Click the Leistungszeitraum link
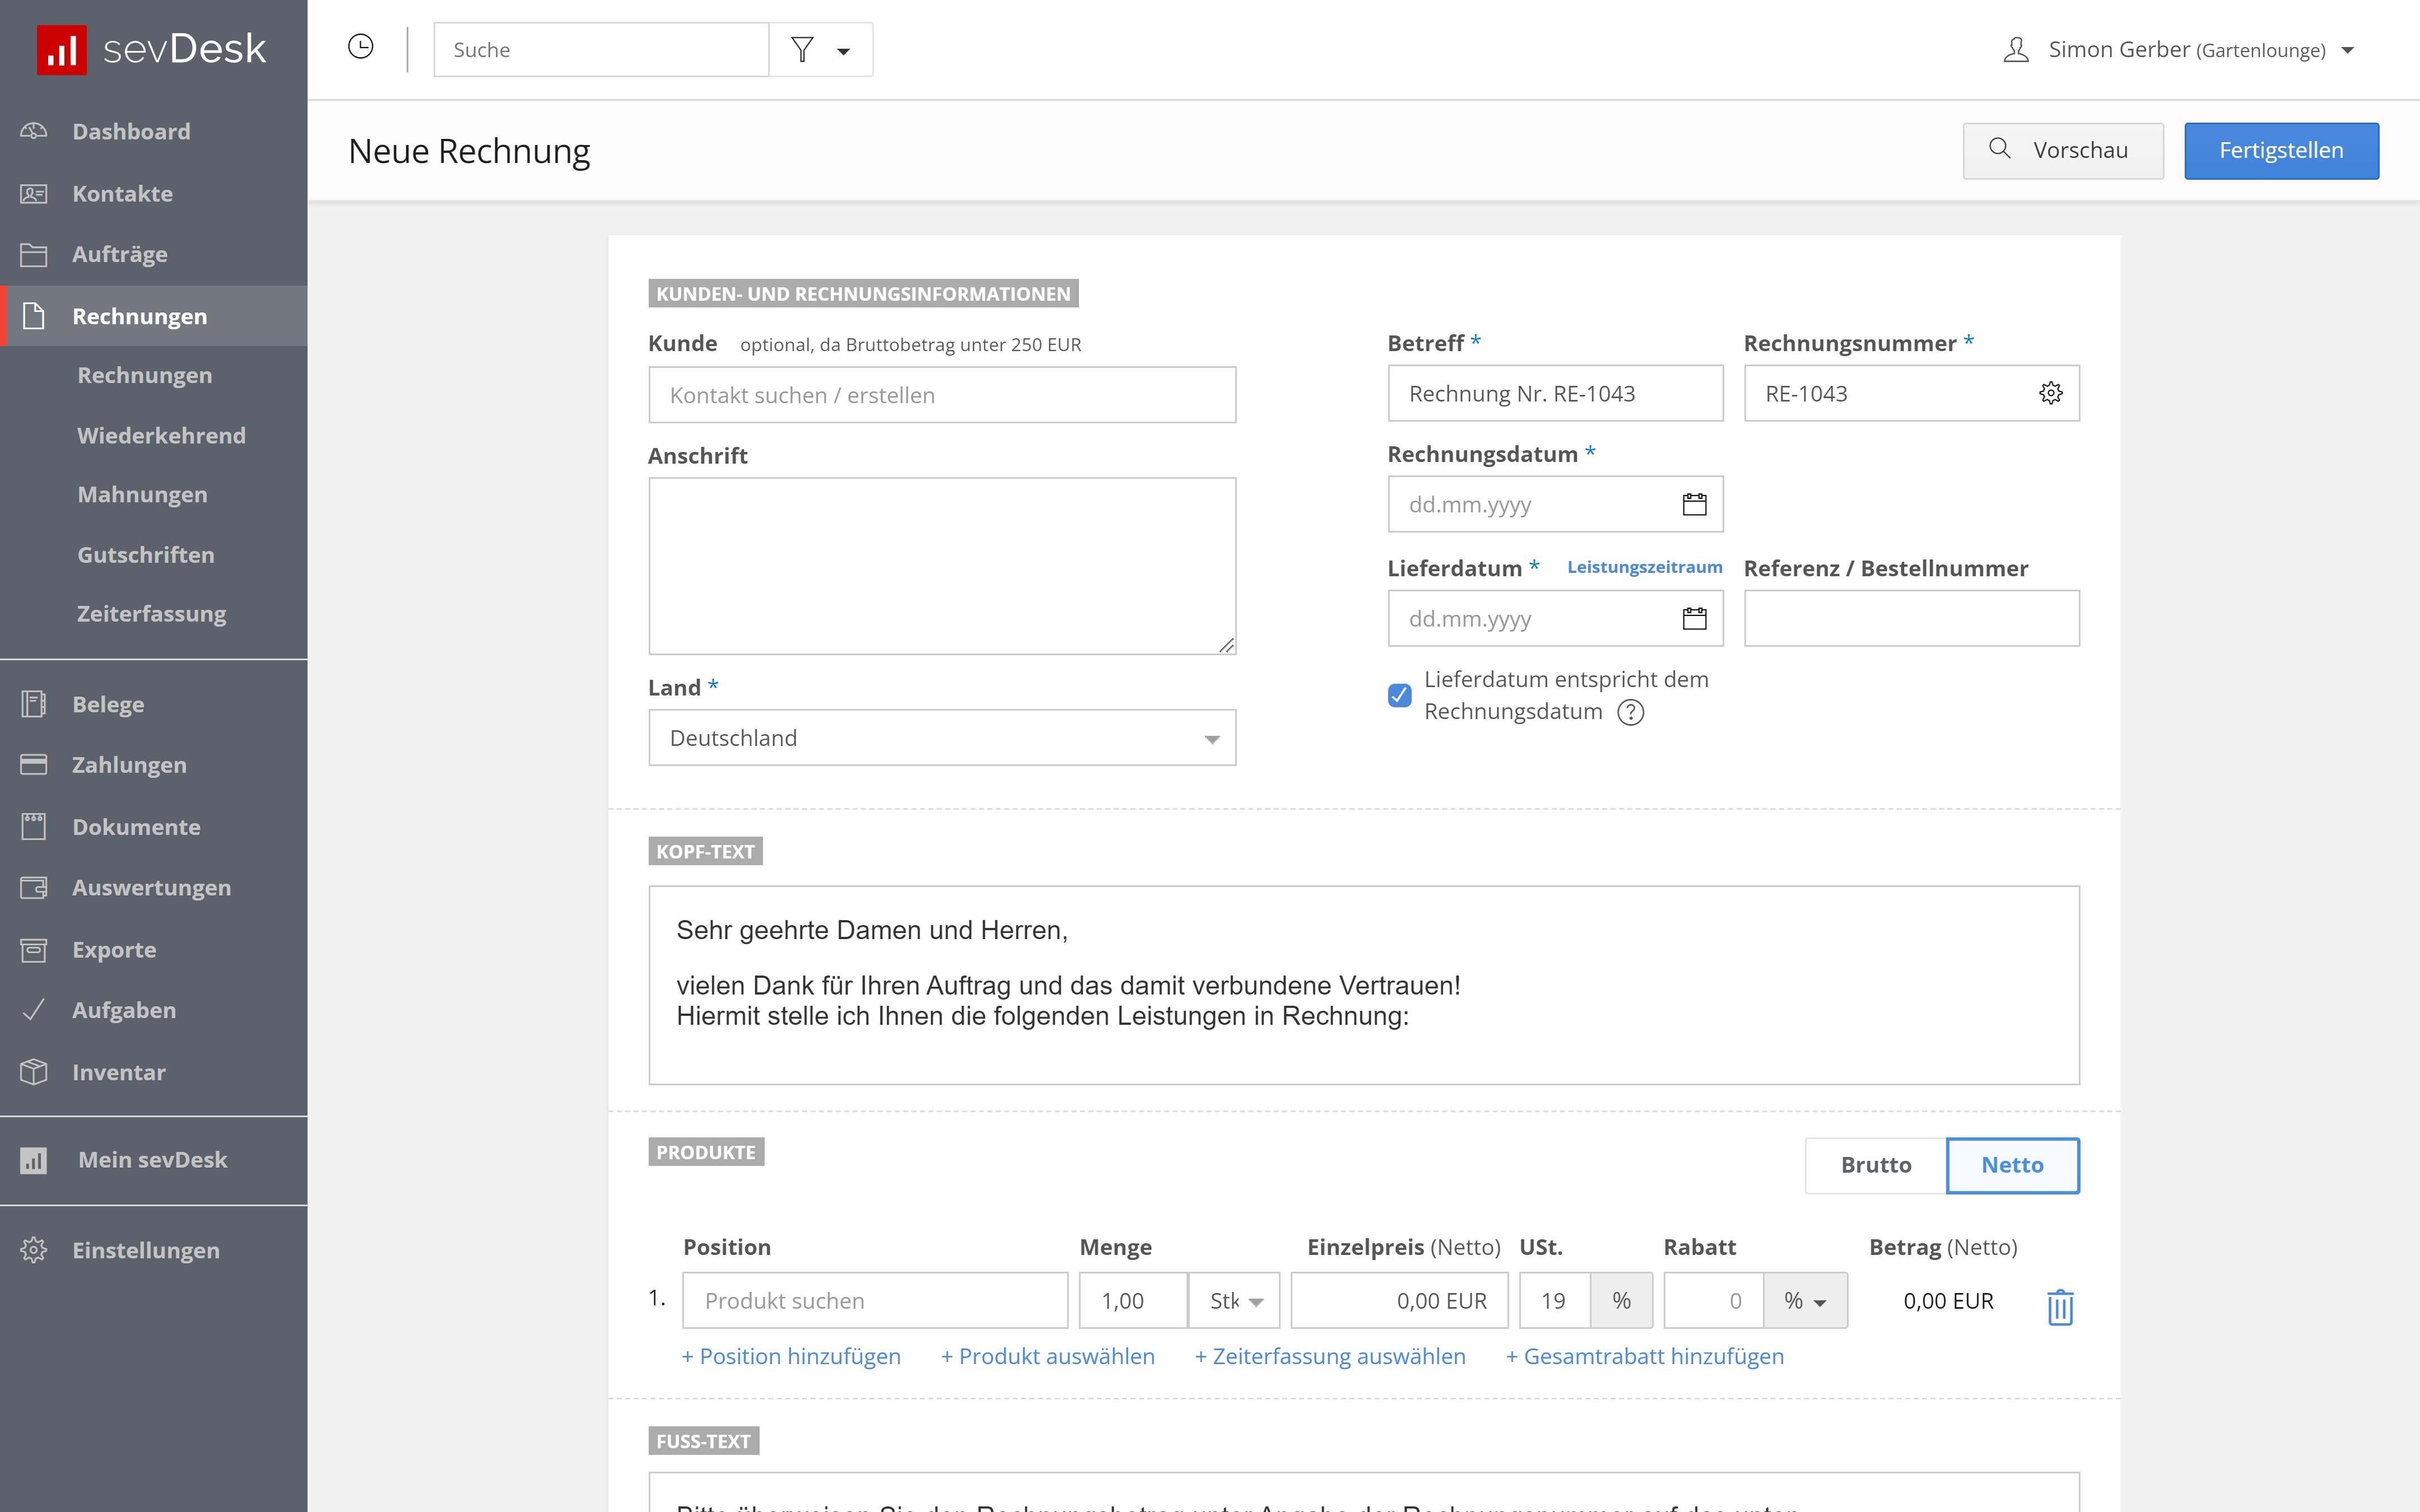Viewport: 2420px width, 1512px height. 1644,567
